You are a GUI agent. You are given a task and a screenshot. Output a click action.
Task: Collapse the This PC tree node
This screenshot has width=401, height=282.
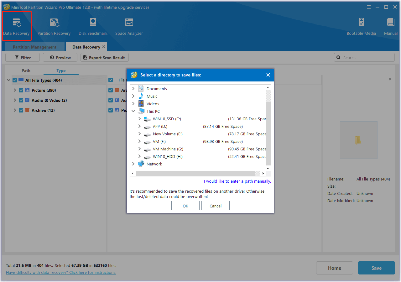(x=133, y=111)
